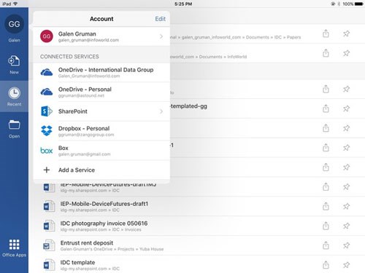Viewport: 365px width, 273px height.
Task: Click OneDrive cloud icon for International Data Group
Action: pos(47,72)
